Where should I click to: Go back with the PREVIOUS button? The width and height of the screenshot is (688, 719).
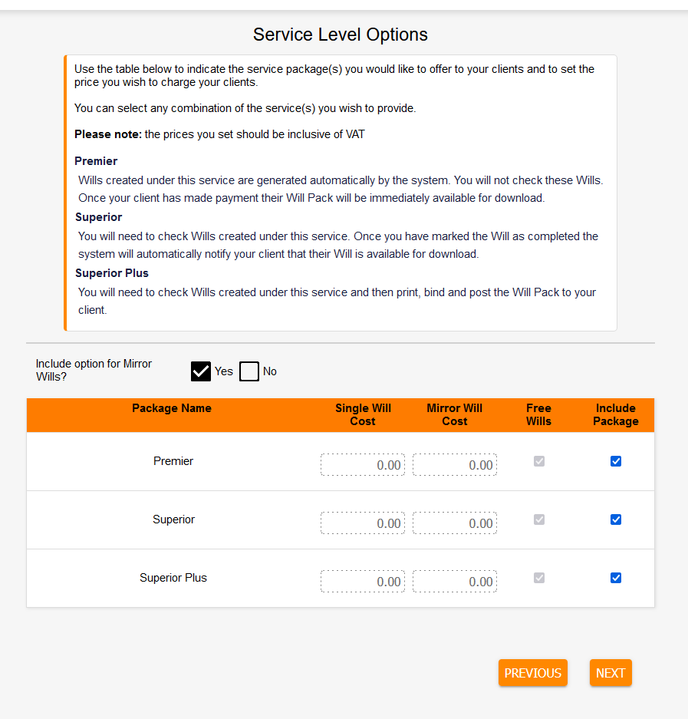(533, 673)
